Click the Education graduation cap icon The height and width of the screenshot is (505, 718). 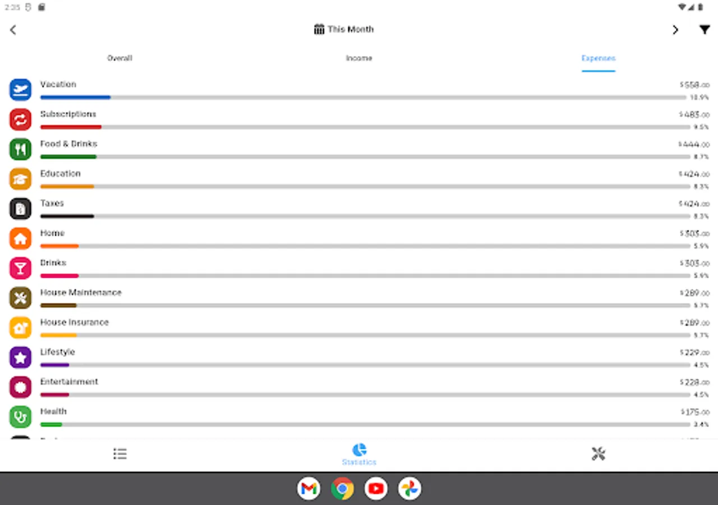[x=20, y=179]
